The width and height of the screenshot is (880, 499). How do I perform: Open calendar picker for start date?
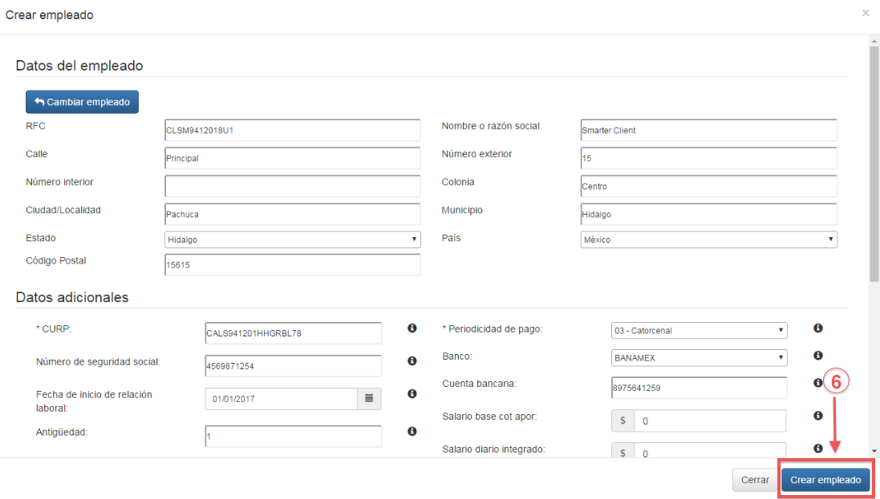[x=369, y=399]
